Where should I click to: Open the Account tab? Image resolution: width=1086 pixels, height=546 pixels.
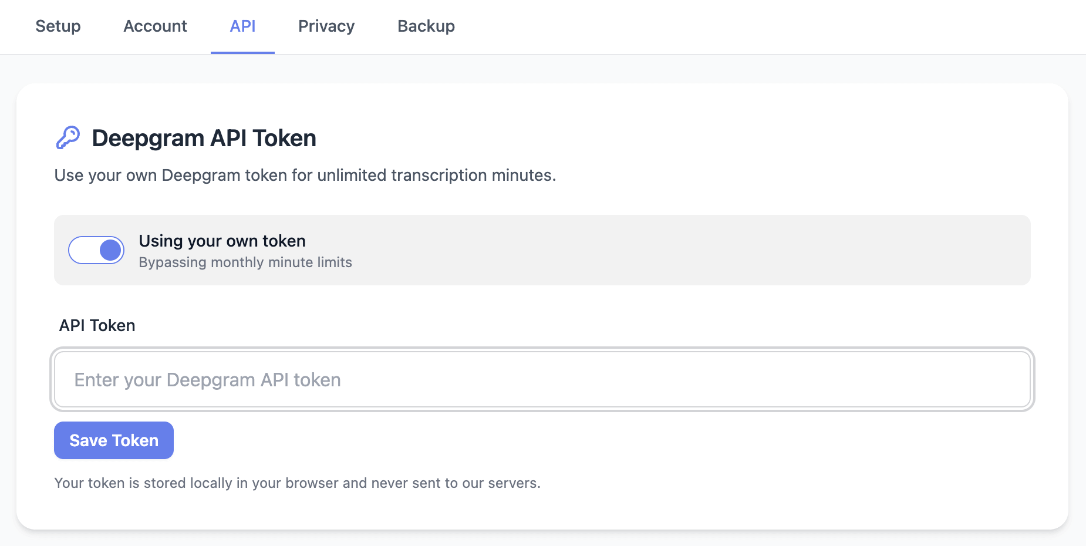pyautogui.click(x=154, y=26)
